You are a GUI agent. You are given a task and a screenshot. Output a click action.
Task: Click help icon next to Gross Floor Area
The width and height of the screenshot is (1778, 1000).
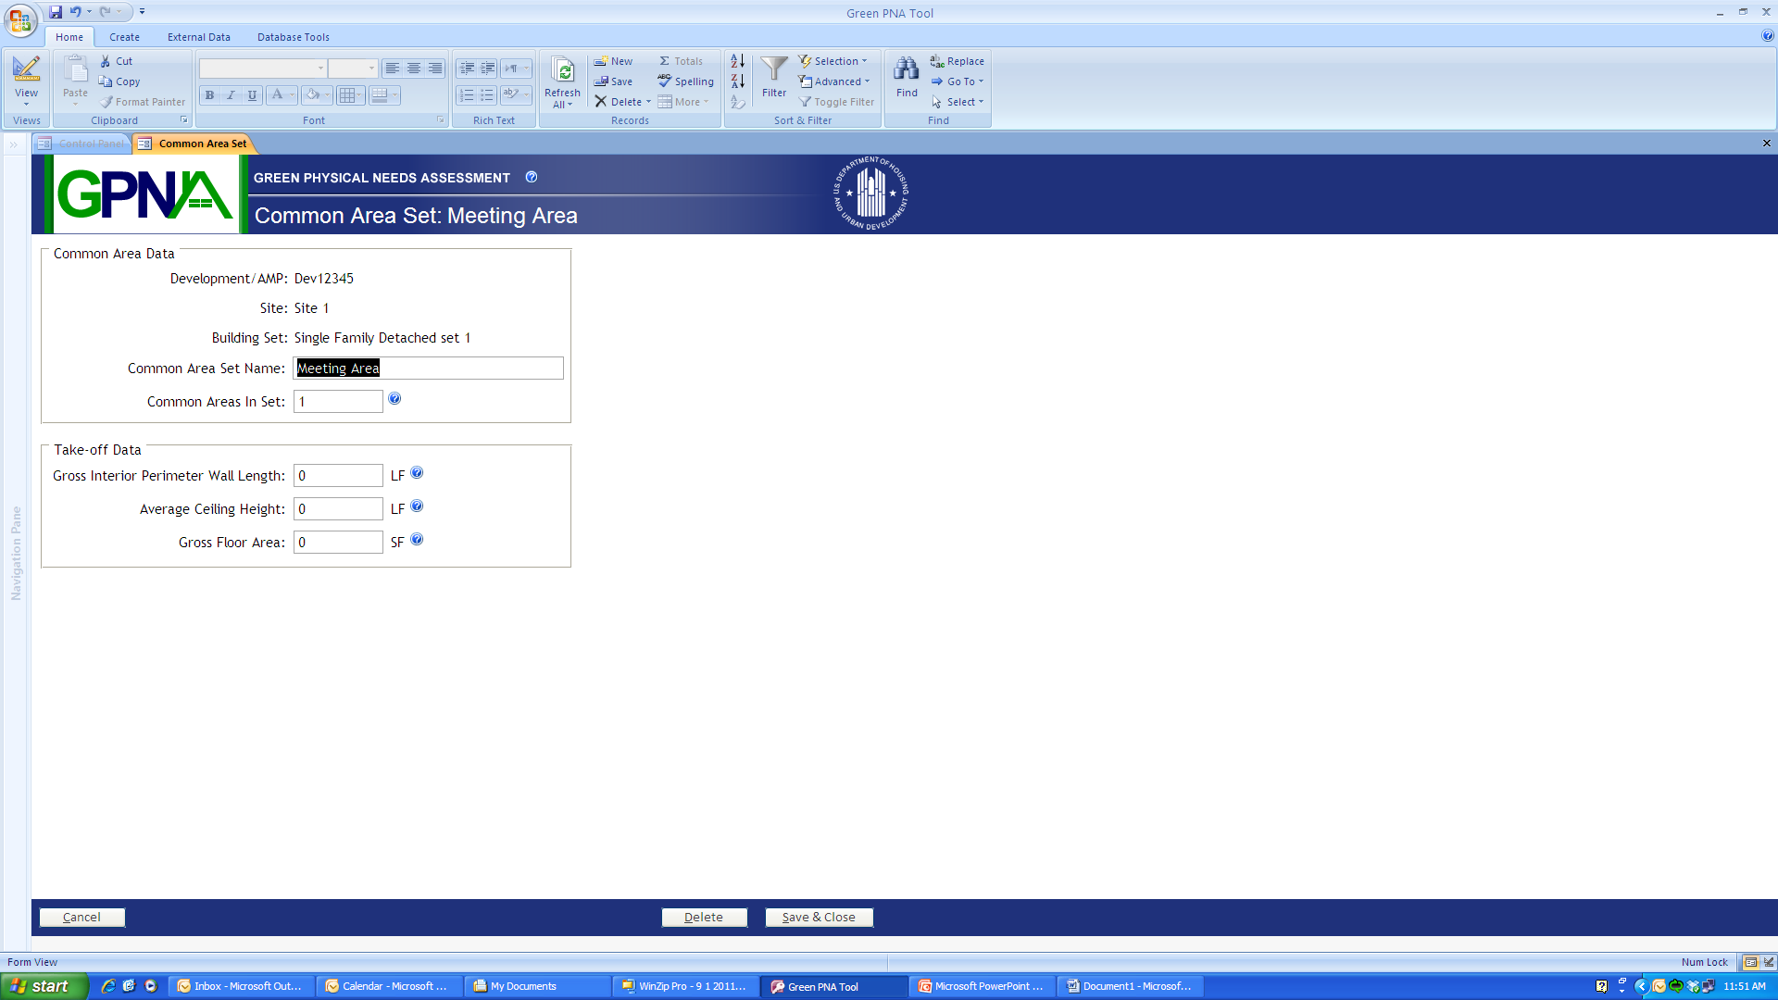[417, 540]
